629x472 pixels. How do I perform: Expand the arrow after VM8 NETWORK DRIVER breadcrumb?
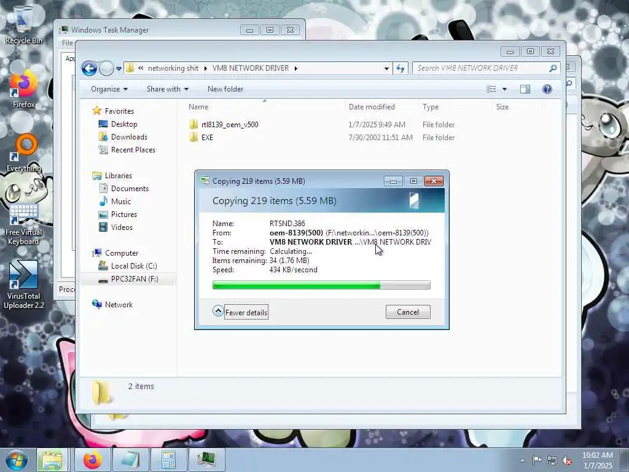coord(296,68)
